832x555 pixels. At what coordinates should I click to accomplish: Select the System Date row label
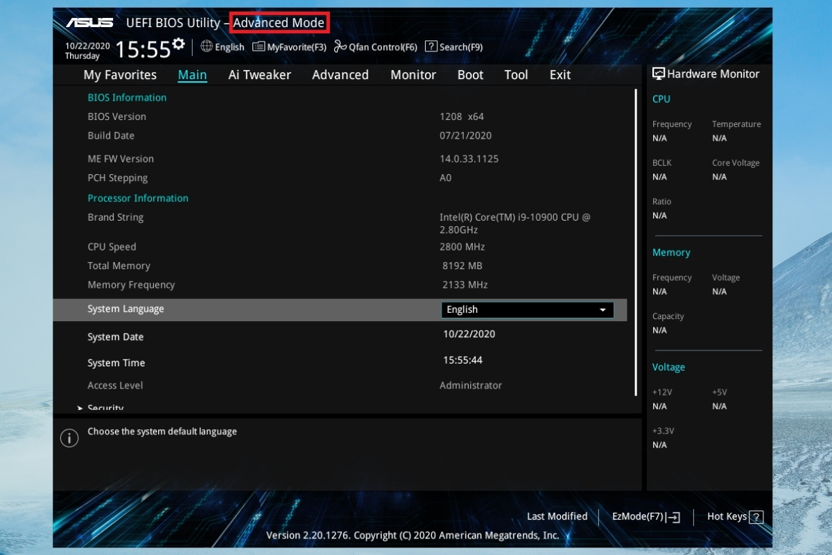click(x=115, y=336)
